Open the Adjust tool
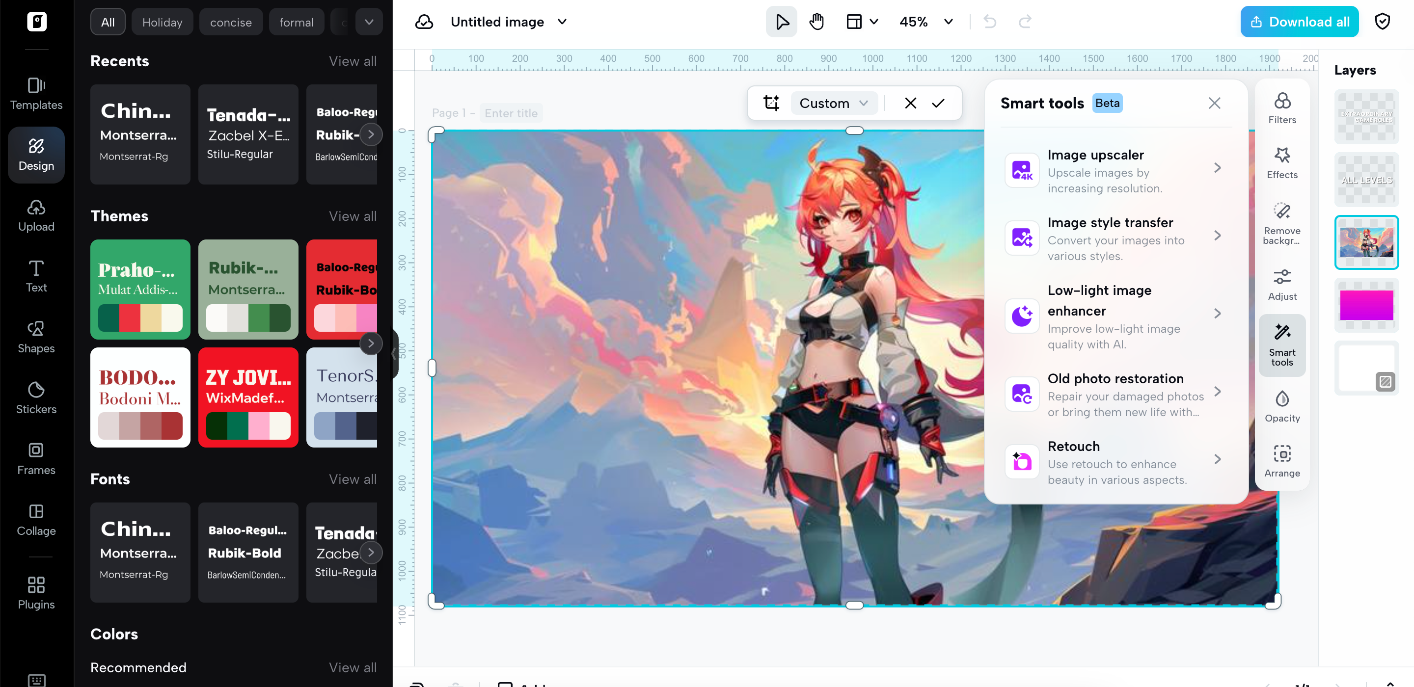Screen dimensions: 1414x687 pyautogui.click(x=1282, y=285)
